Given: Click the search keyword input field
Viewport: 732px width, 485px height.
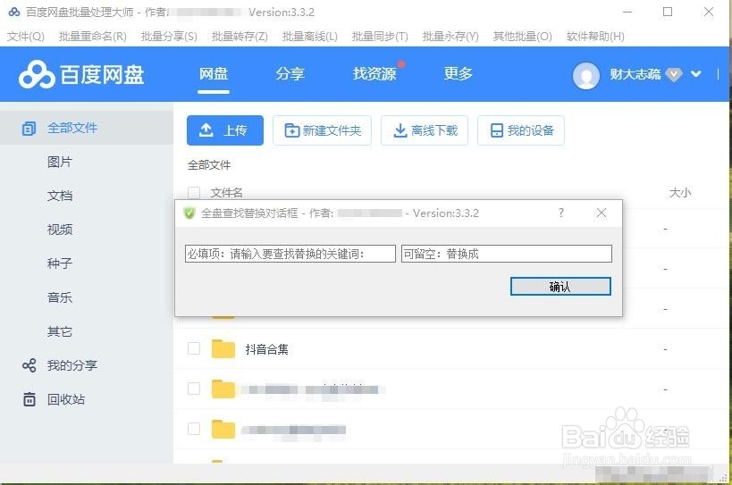Looking at the screenshot, I should pos(290,254).
